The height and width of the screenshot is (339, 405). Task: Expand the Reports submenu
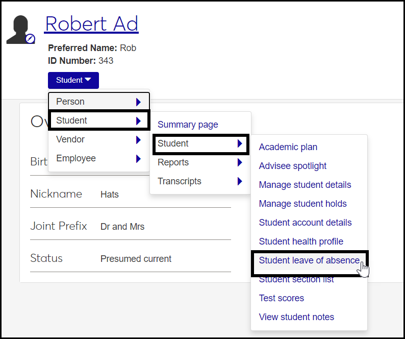[x=200, y=162]
